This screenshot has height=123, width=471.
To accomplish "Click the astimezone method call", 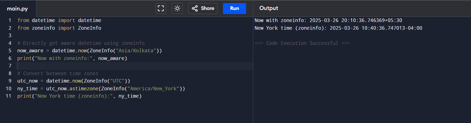I will (84, 89).
